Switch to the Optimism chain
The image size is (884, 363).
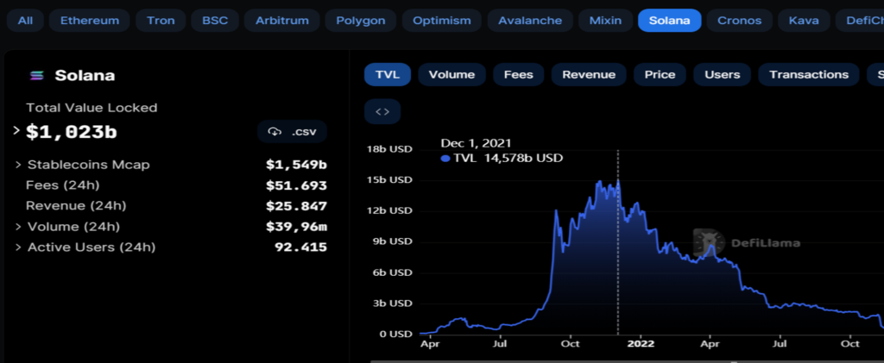pos(441,21)
